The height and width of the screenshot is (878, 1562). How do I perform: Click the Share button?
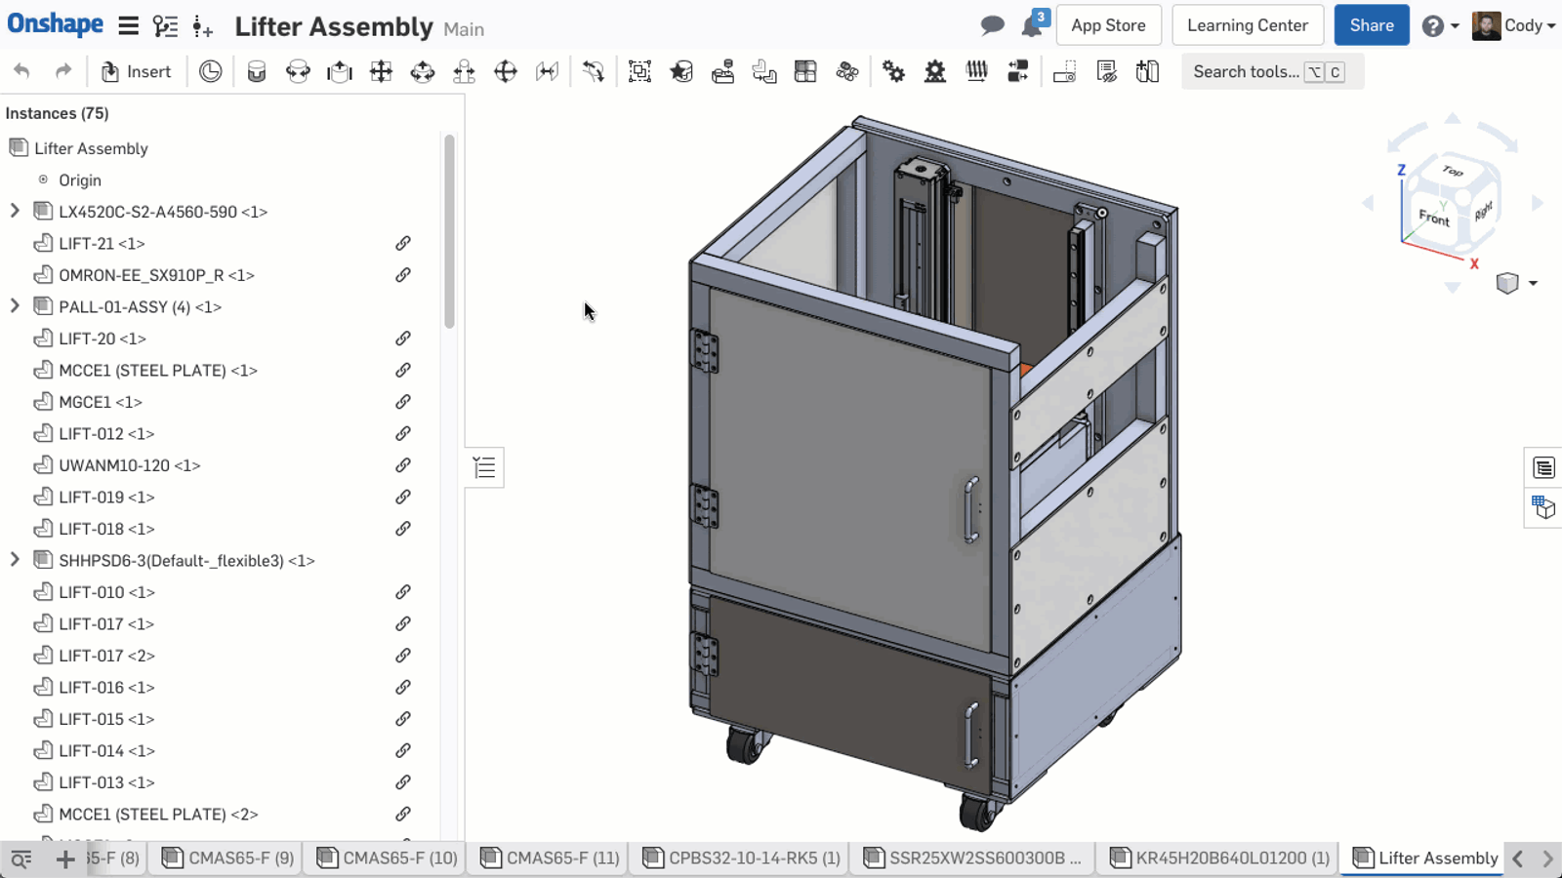pos(1371,25)
